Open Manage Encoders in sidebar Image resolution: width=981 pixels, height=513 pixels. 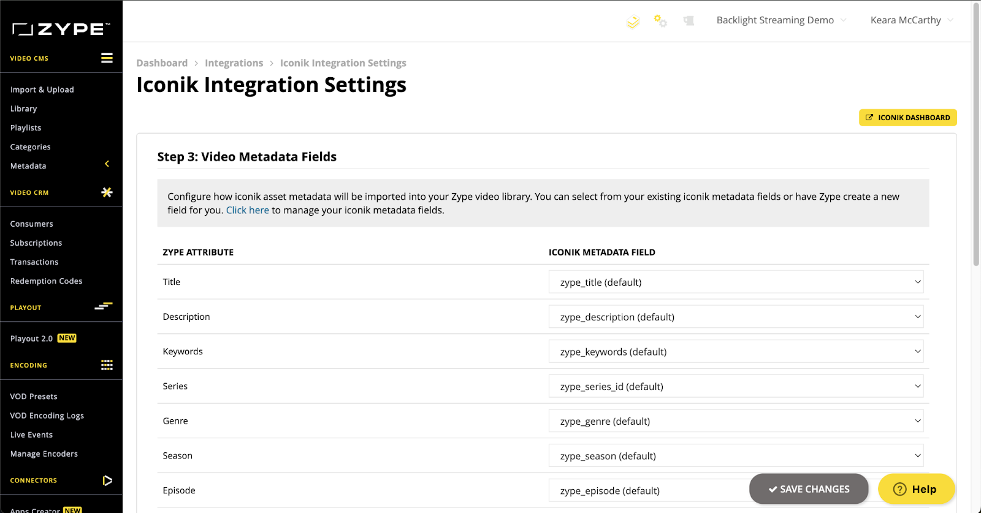tap(44, 454)
